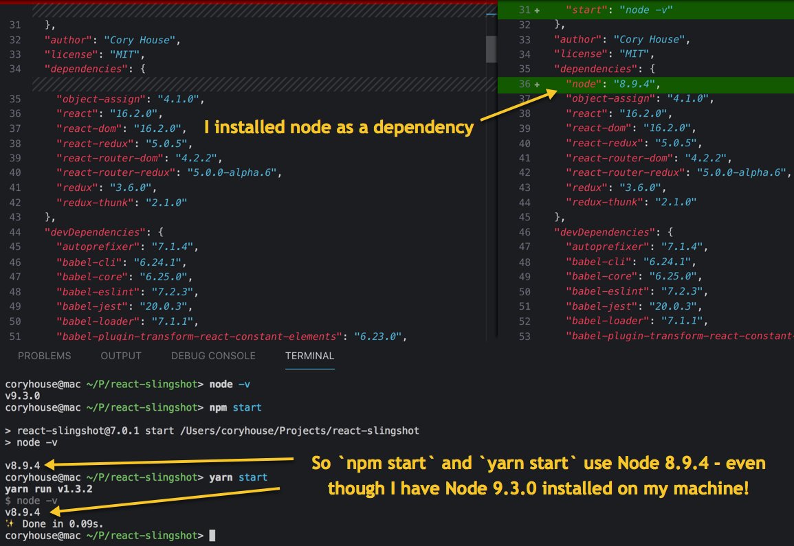
Task: Open the OUTPUT panel tab
Action: [121, 356]
